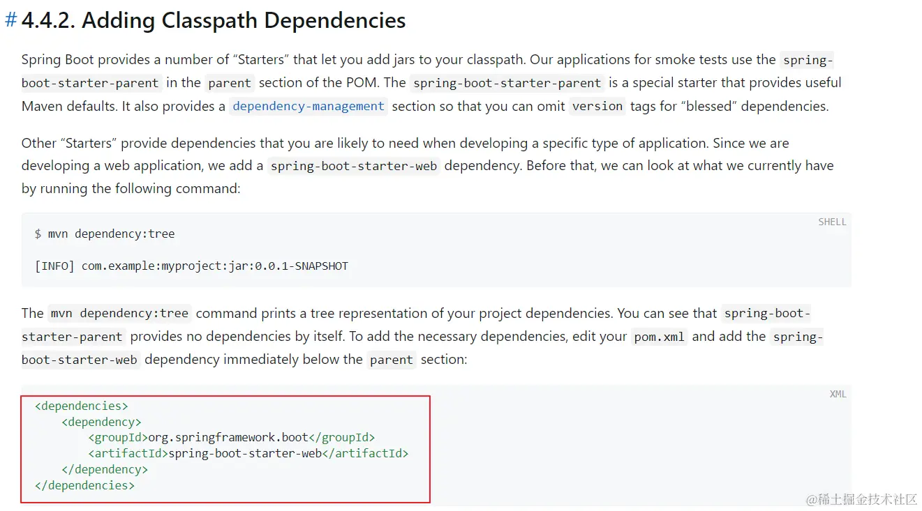
Task: Click inline spring-boot-starter-web before the word dependency
Action: (x=353, y=166)
